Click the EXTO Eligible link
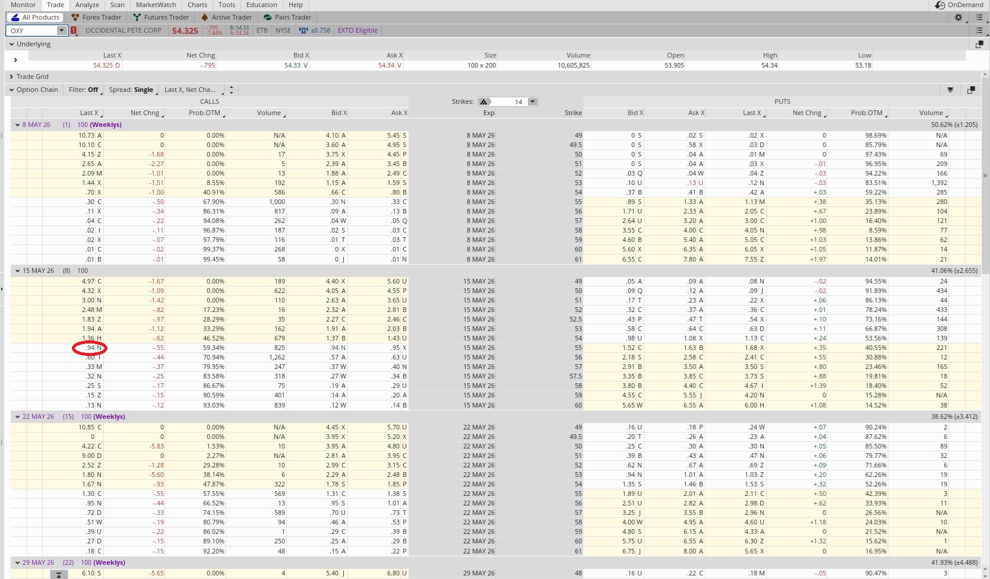This screenshot has height=579, width=990. point(358,30)
